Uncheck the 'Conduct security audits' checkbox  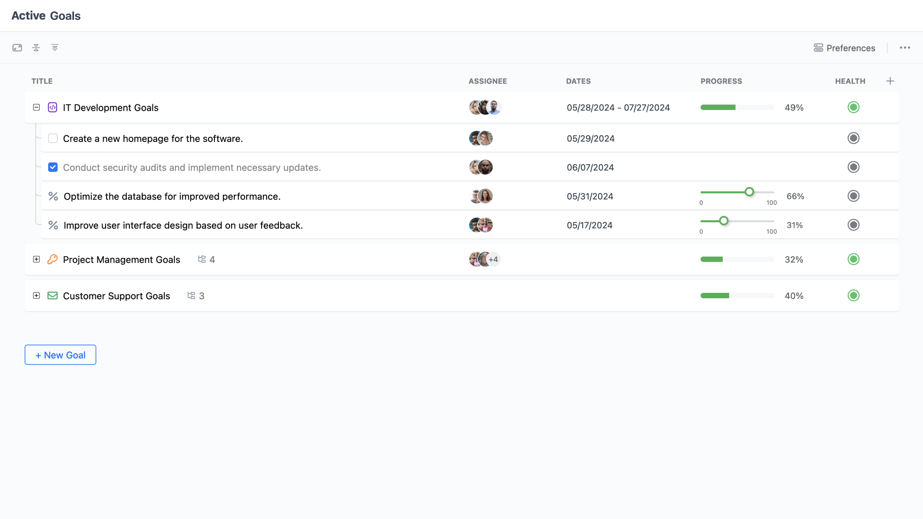coord(53,167)
